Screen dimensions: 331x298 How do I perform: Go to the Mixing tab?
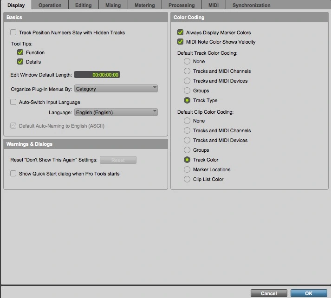113,5
